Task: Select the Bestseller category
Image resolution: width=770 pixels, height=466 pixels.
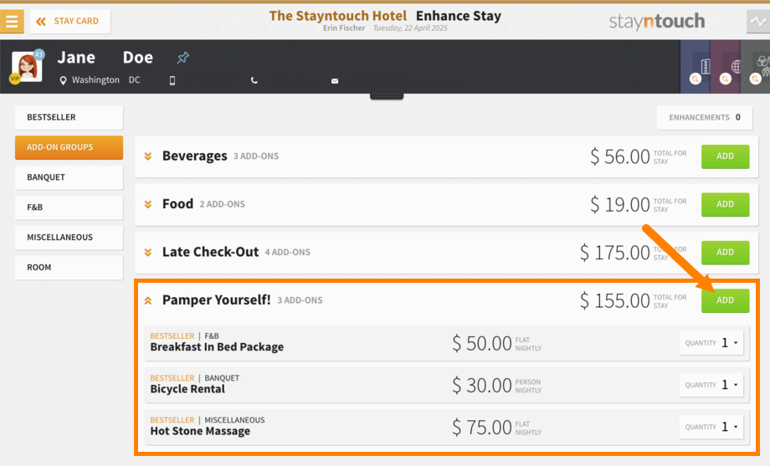Action: click(69, 117)
